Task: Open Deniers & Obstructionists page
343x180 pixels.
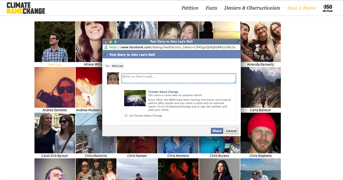Action: (x=252, y=8)
